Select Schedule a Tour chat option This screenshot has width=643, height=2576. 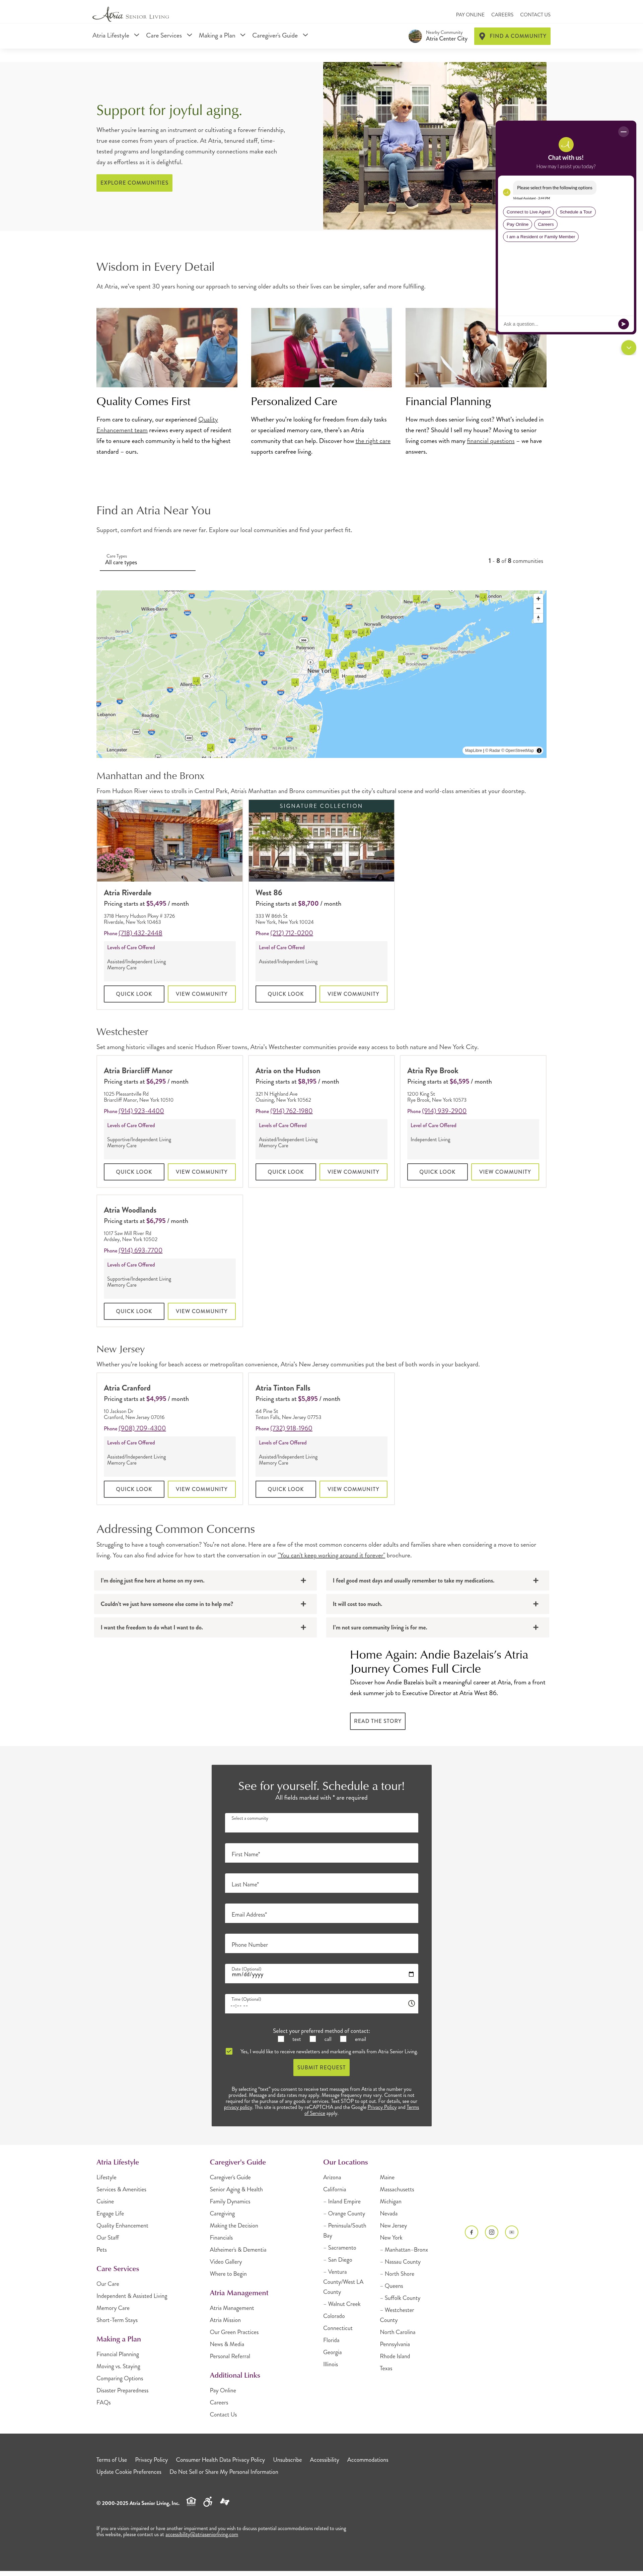576,212
